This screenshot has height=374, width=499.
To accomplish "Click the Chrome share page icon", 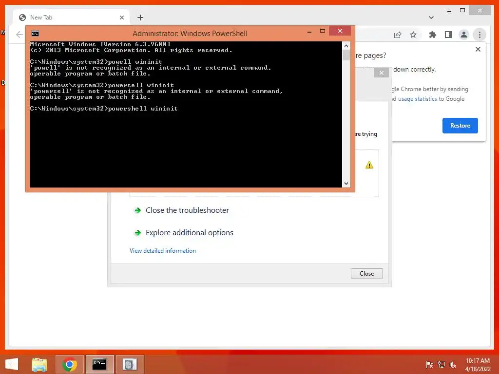I will (398, 35).
